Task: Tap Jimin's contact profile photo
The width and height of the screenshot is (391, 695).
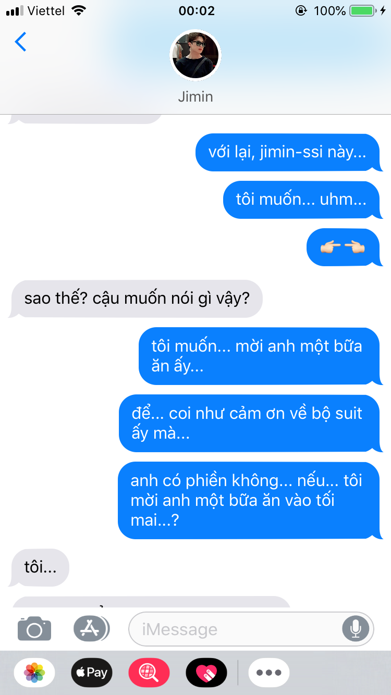Action: 196,55
